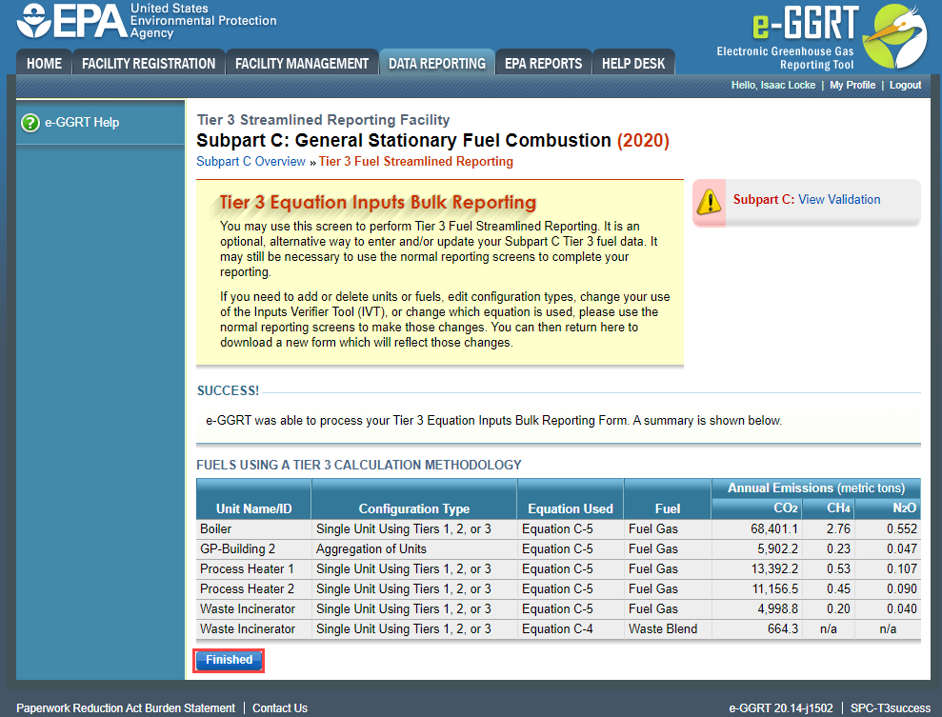Open the FACILITY REGISTRATION tab
The height and width of the screenshot is (717, 942).
[149, 63]
